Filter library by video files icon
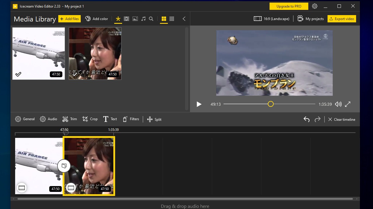Image resolution: width=373 pixels, height=209 pixels. 126,19
